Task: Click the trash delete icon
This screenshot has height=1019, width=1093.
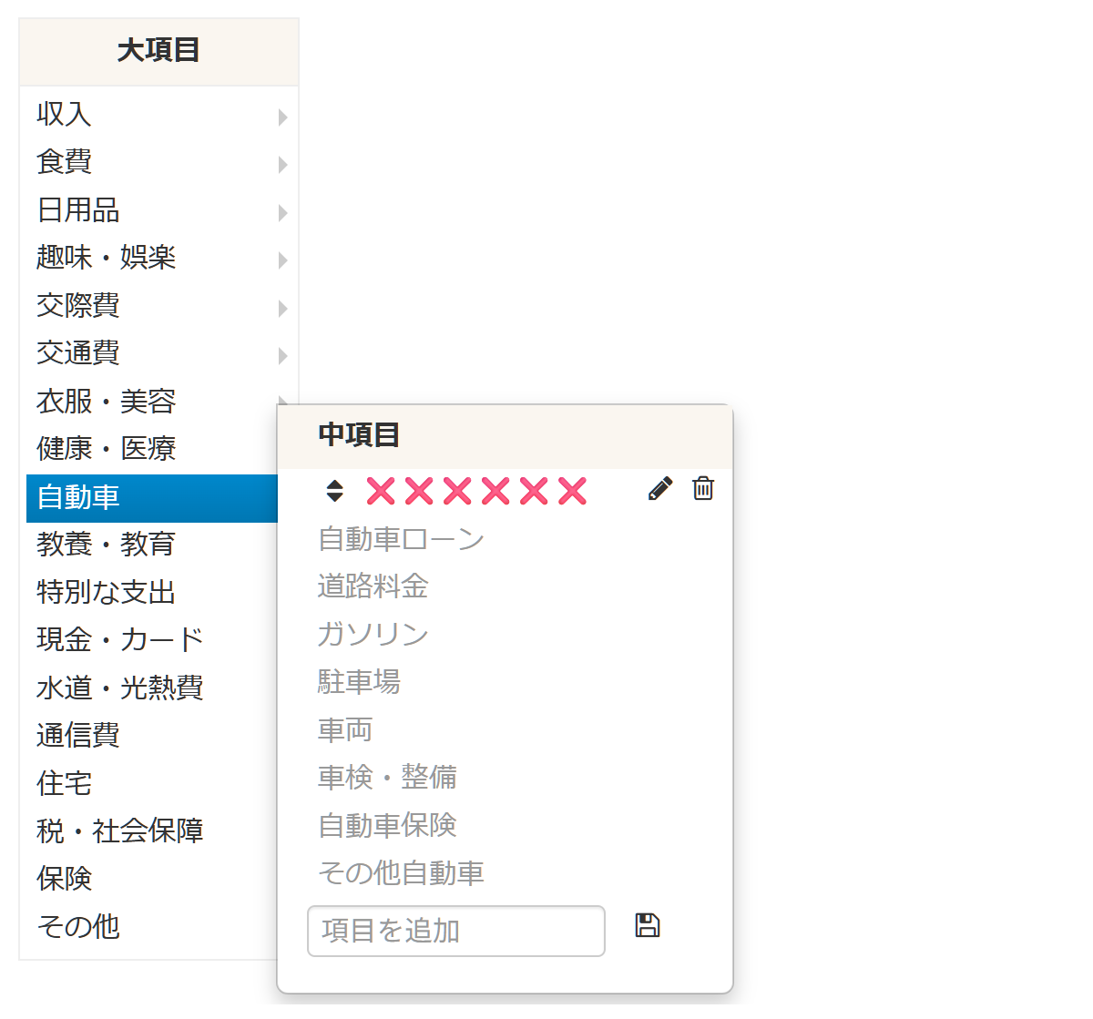Action: [703, 489]
